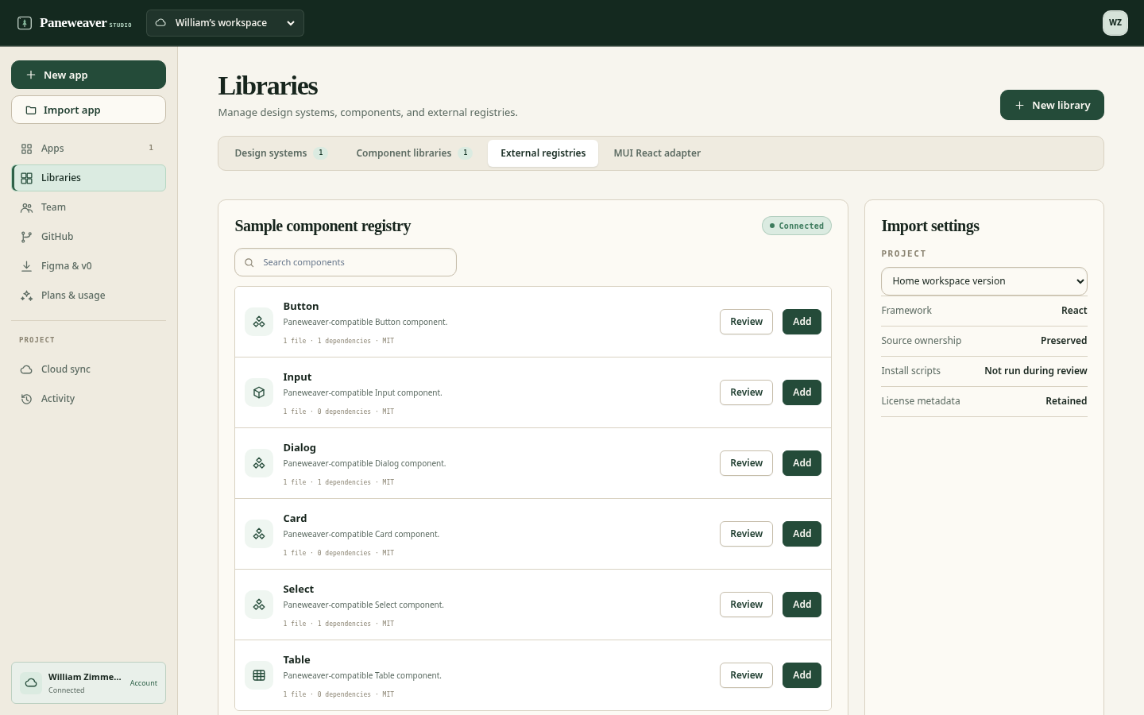
Task: Click the "Not run during review" value
Action: click(1036, 371)
